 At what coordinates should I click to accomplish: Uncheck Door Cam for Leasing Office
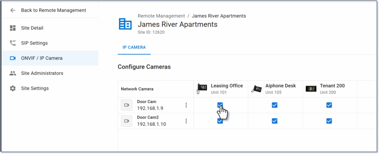pyautogui.click(x=220, y=105)
